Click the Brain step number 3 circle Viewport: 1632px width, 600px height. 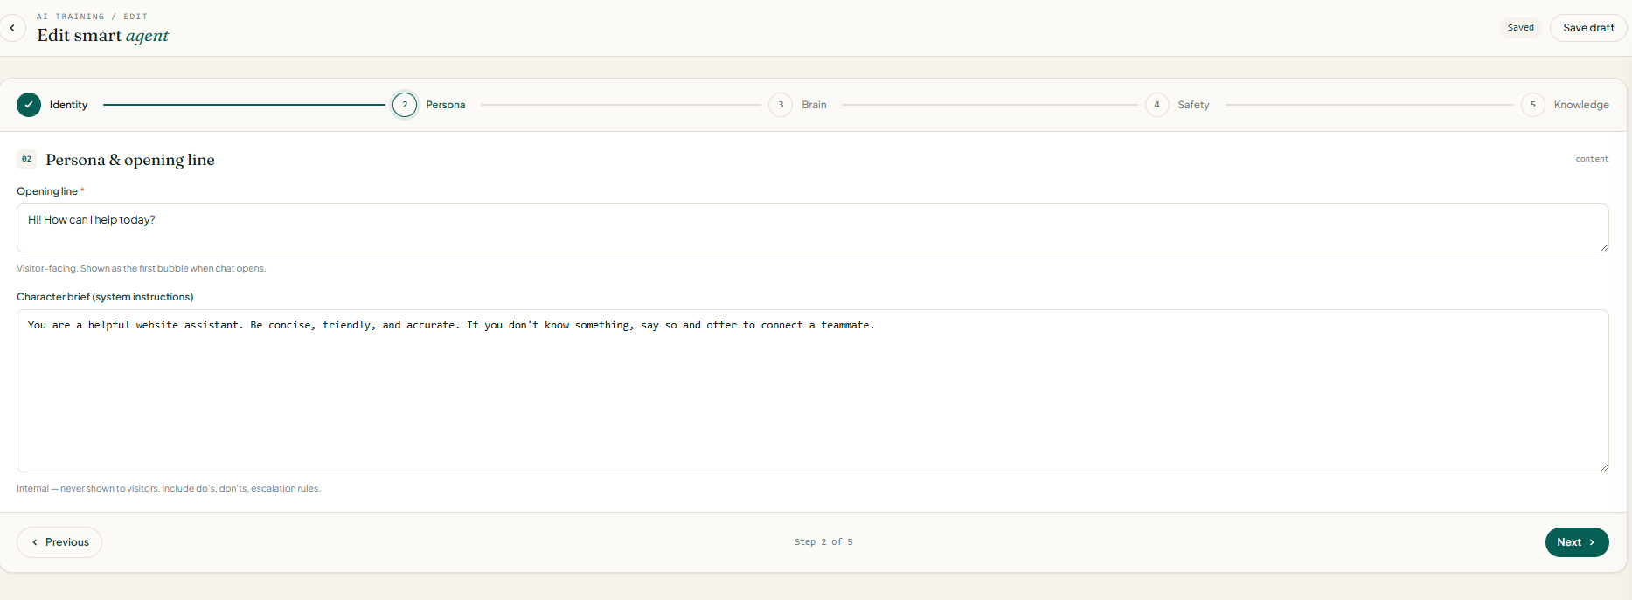point(781,105)
